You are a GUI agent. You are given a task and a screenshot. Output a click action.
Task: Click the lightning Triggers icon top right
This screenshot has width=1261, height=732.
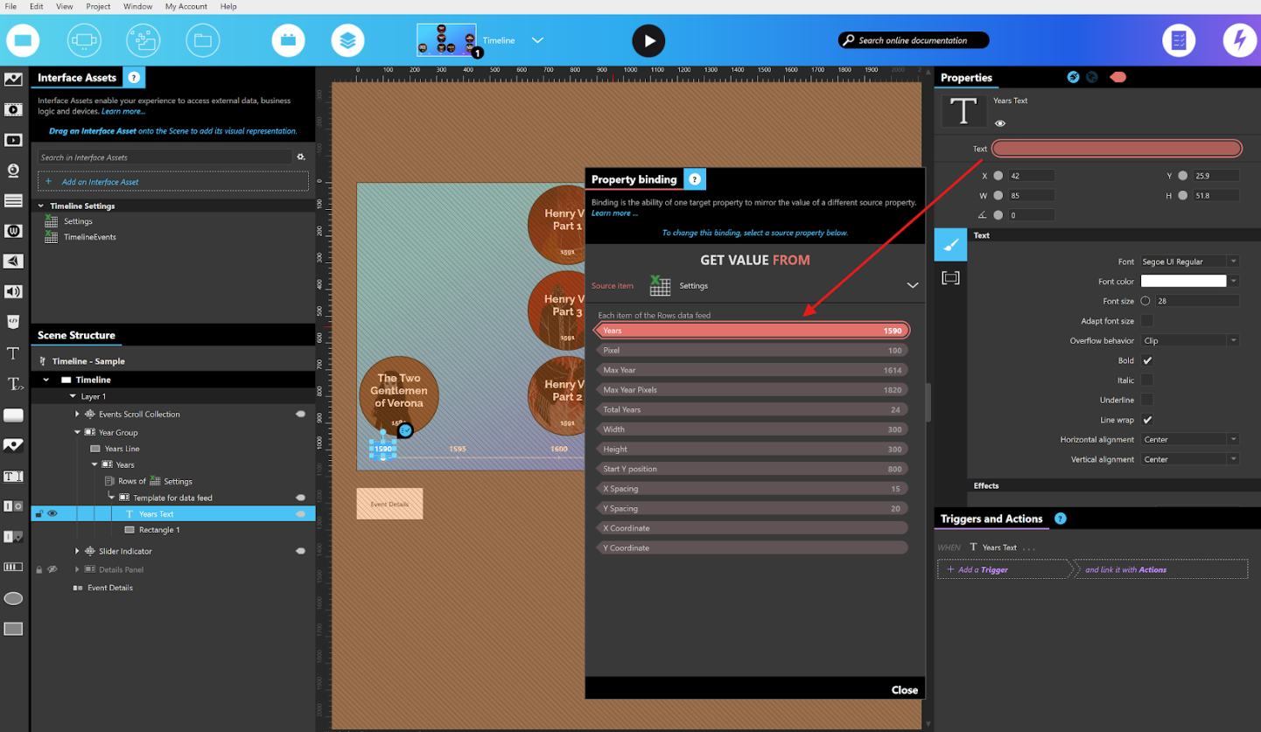coord(1240,40)
